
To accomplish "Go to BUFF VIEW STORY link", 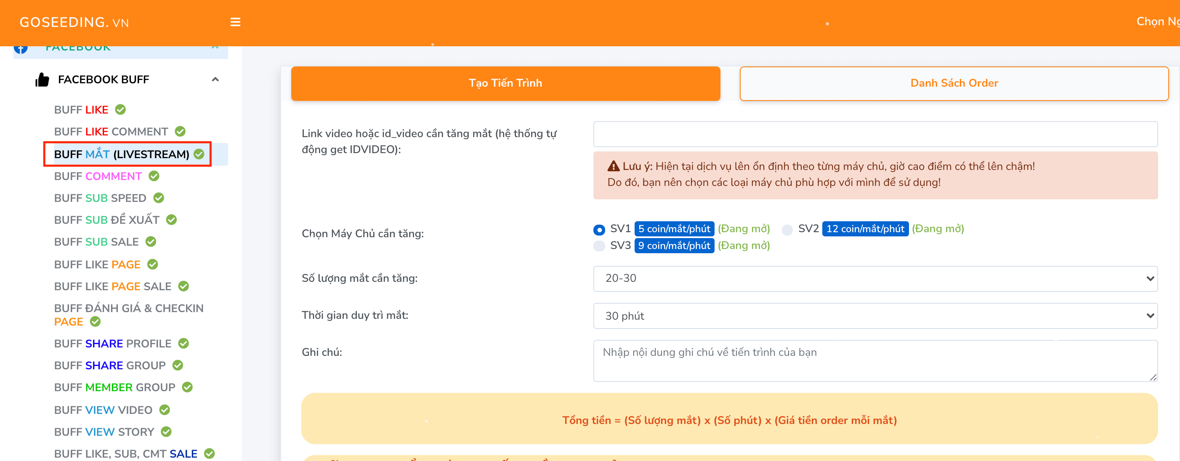I will point(104,431).
